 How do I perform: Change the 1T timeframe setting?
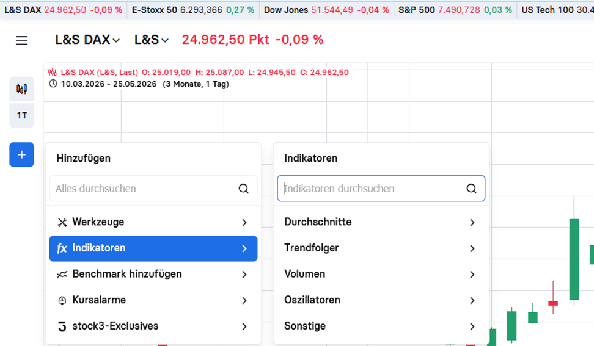pyautogui.click(x=21, y=115)
